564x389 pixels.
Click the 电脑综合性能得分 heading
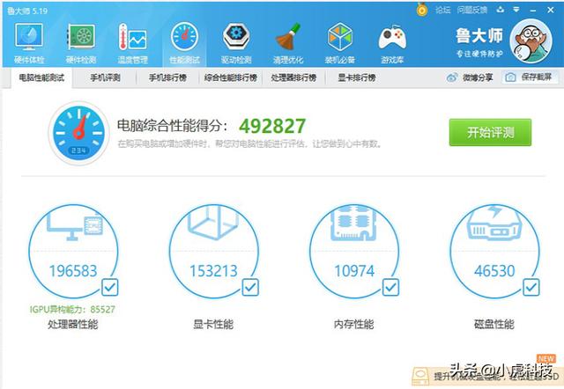pos(173,126)
